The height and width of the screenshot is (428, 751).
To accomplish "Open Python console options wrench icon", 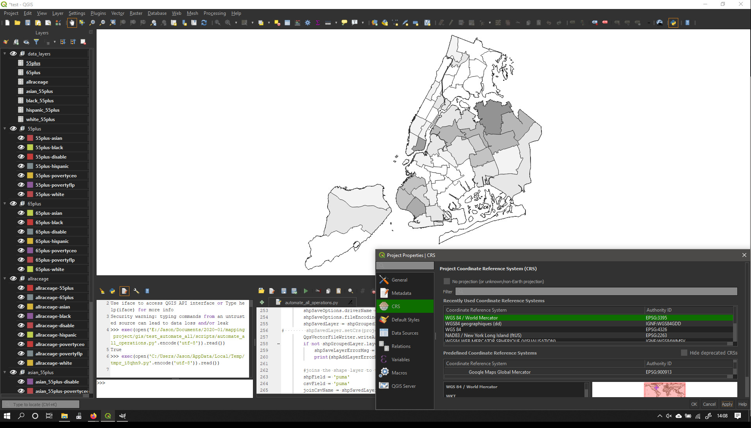I will [x=136, y=291].
